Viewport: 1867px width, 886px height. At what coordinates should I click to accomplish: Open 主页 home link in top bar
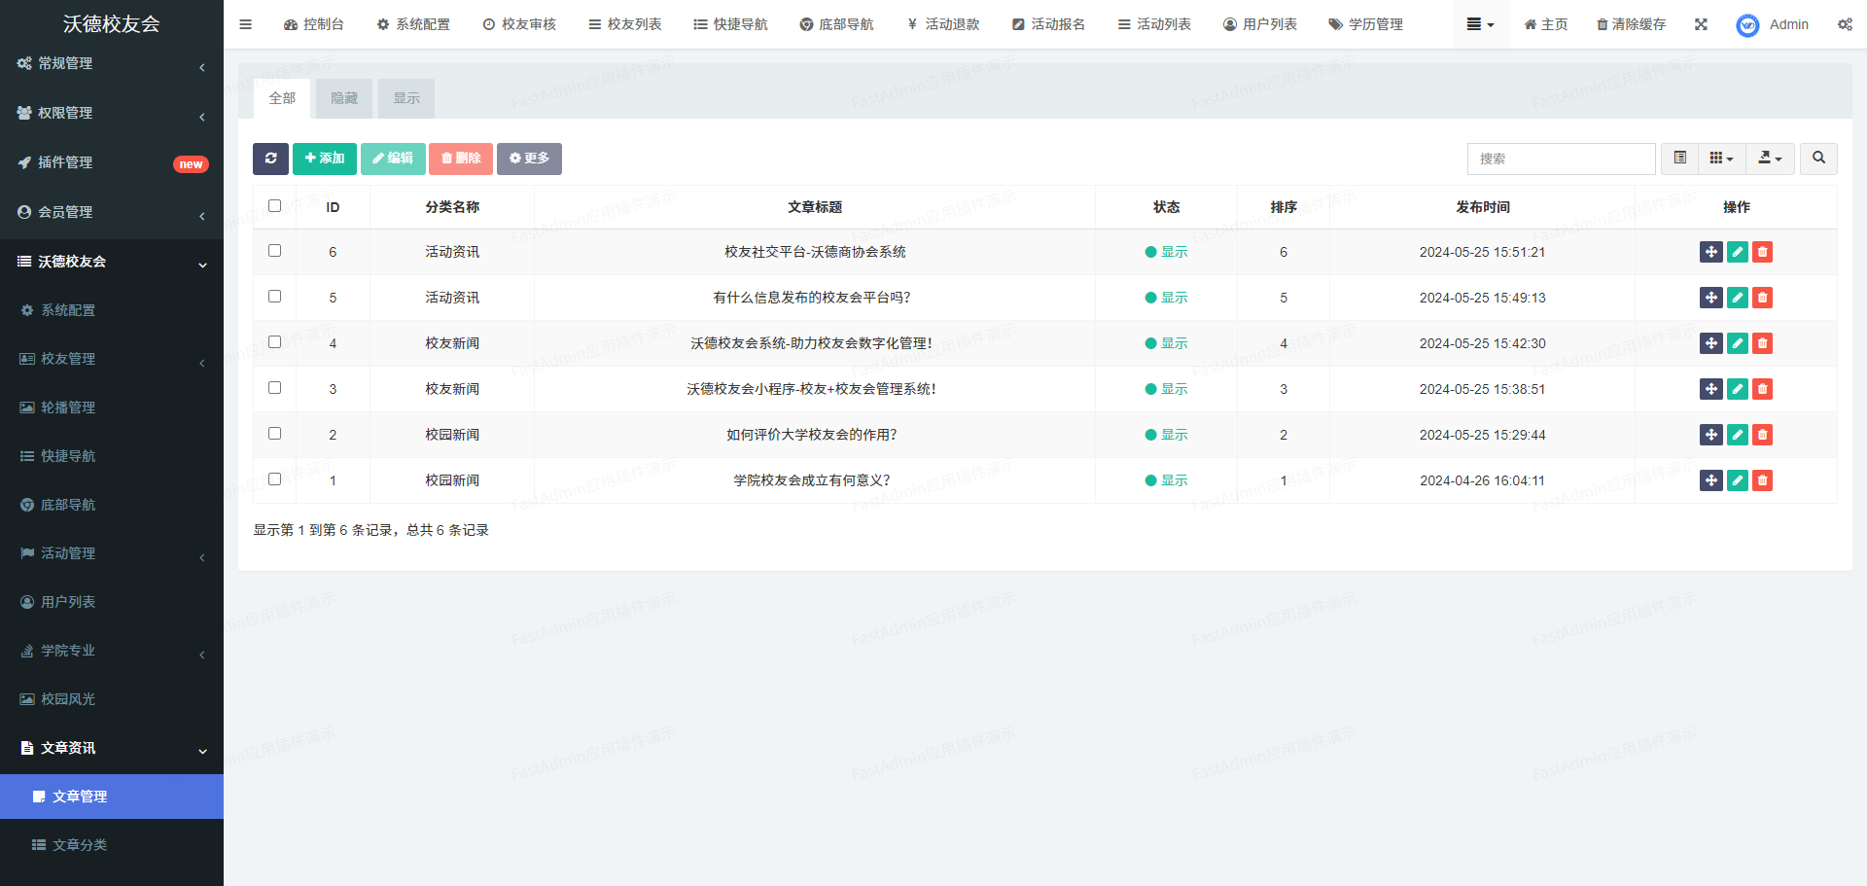click(x=1545, y=24)
